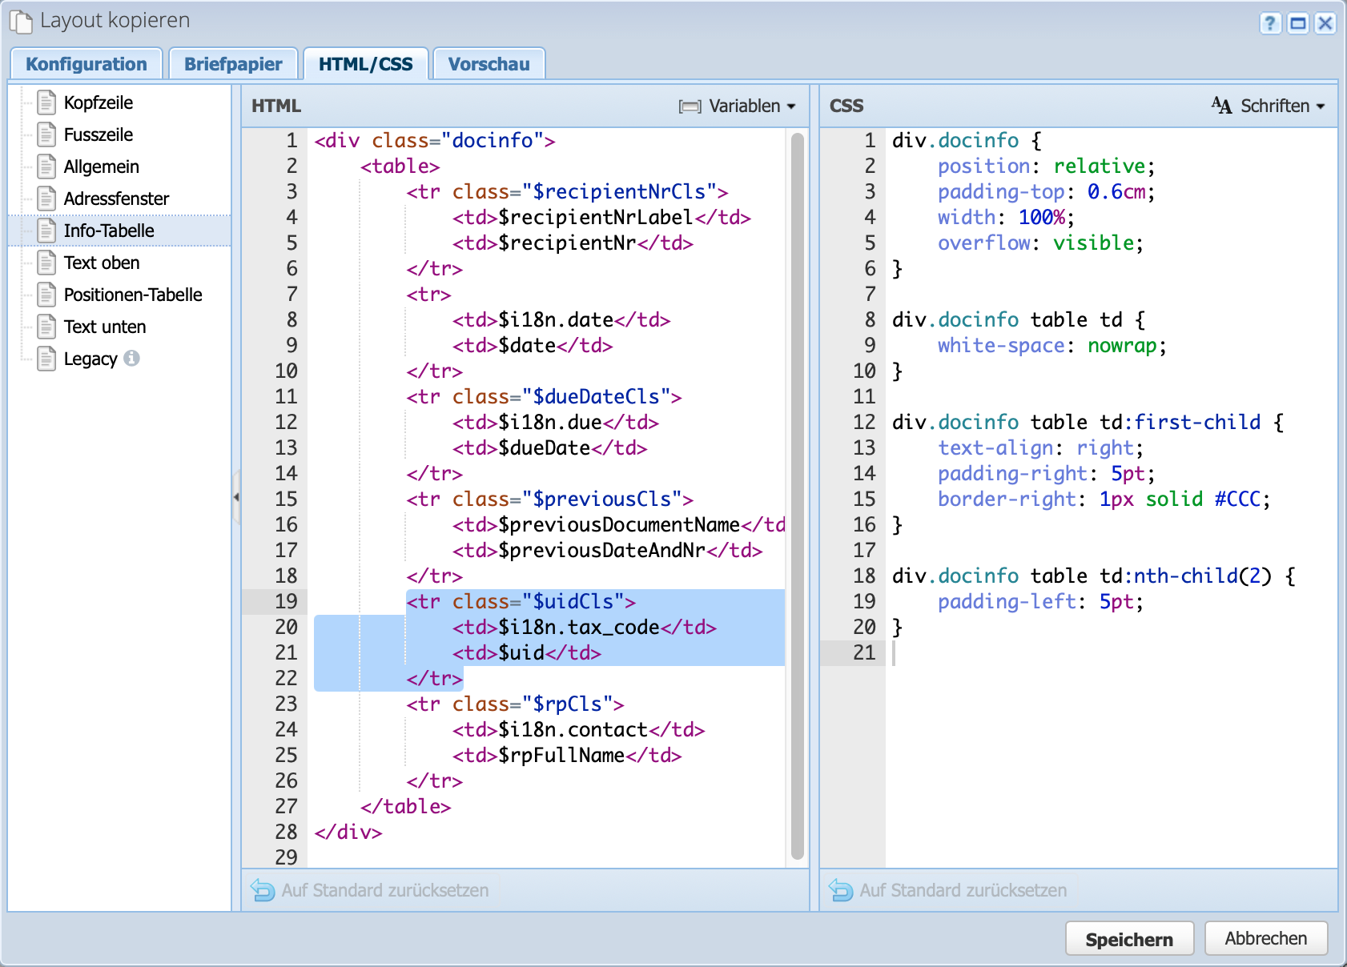Click the Legacy info icon
The width and height of the screenshot is (1347, 967).
(x=132, y=359)
